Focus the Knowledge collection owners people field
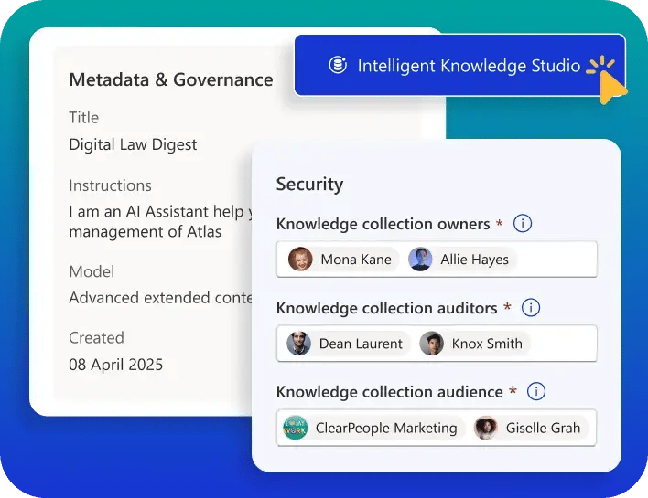 (x=437, y=260)
